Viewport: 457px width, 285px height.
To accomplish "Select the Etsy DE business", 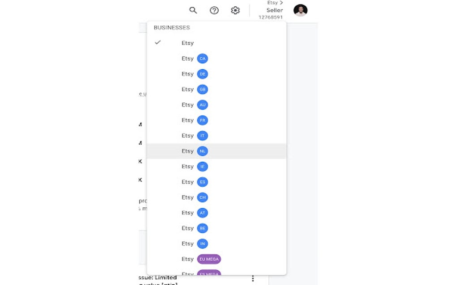I will tap(194, 74).
